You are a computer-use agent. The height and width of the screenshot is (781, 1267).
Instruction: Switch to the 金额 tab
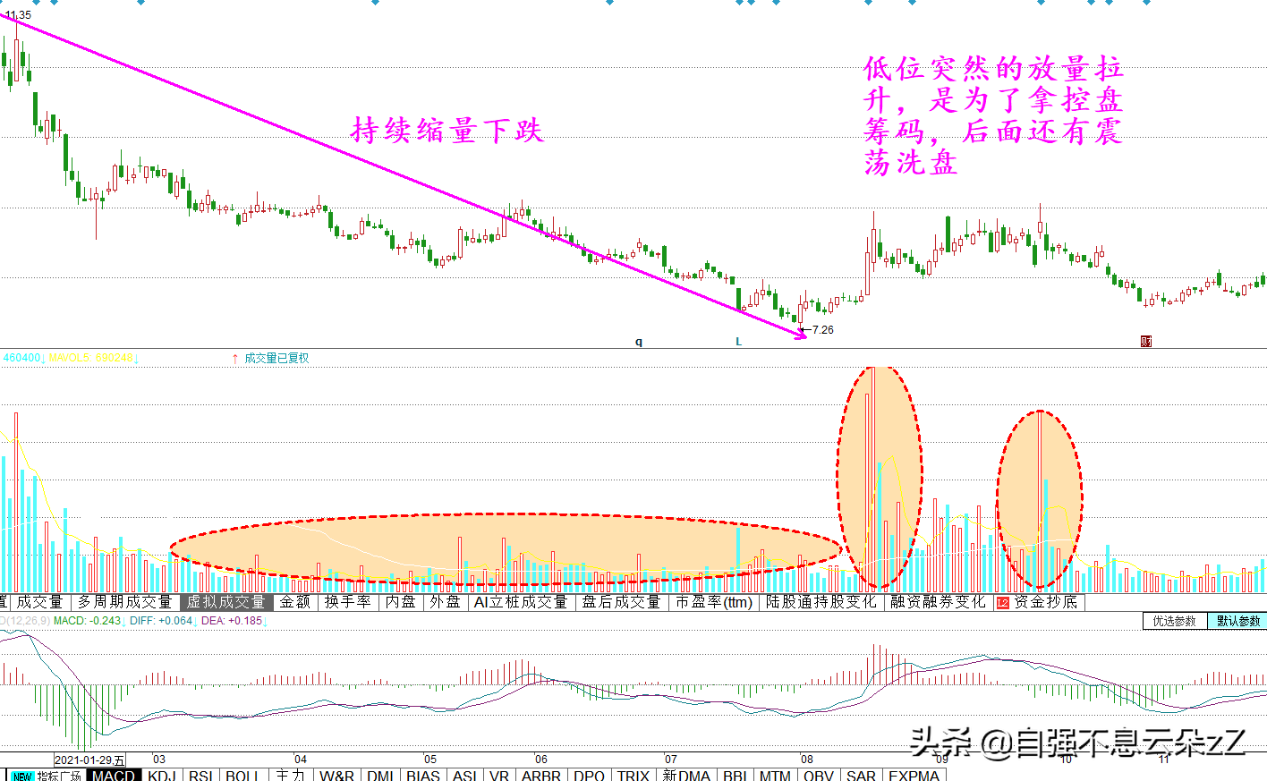click(295, 602)
